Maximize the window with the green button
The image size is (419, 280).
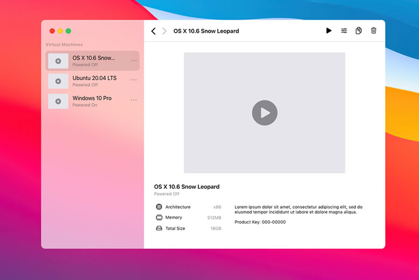pos(68,31)
